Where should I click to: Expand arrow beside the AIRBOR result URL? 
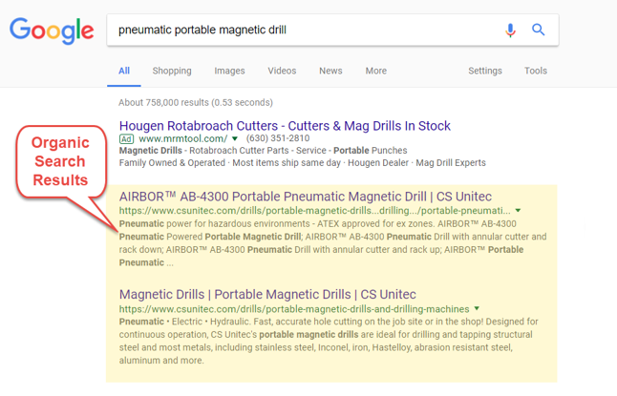(x=519, y=211)
